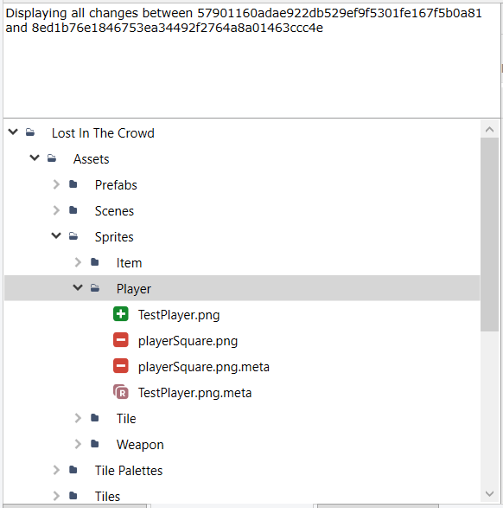503x508 pixels.
Task: Click the vertical scrollbar thumb in tree
Action: tap(489, 235)
